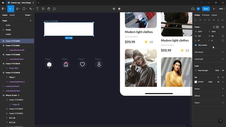Select the Hand tool
The image size is (226, 127).
(x=49, y=9)
